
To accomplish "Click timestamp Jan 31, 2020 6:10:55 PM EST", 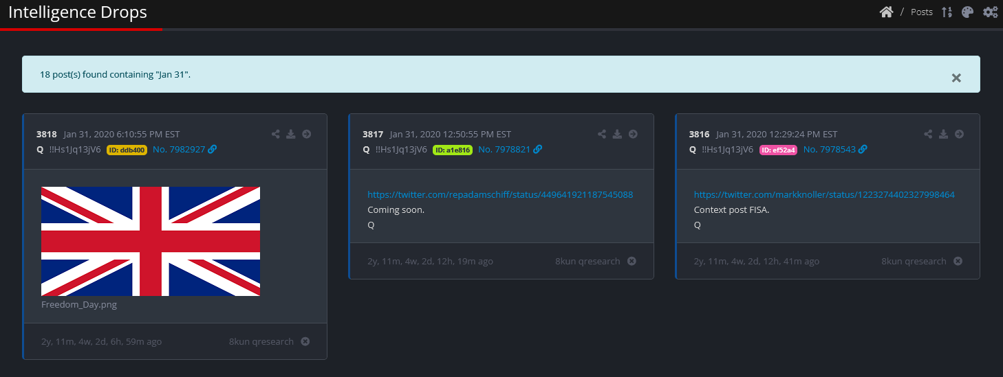I will 122,135.
